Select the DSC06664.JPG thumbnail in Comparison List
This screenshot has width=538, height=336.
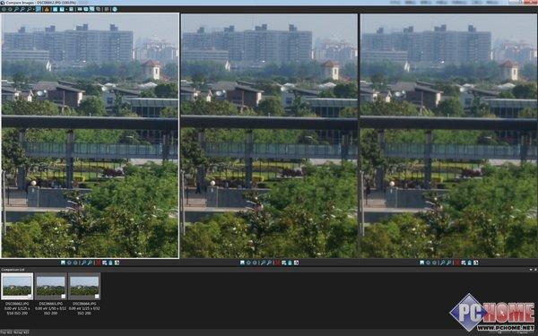tap(84, 287)
